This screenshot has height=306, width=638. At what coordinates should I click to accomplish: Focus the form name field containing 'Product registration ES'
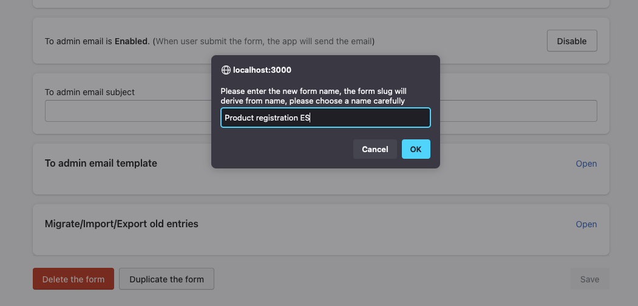325,118
